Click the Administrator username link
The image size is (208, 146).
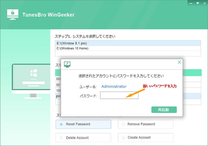click(114, 86)
